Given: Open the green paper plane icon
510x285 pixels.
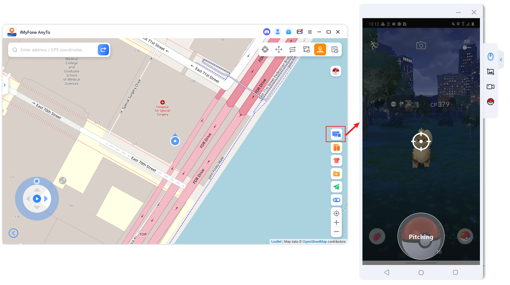Looking at the screenshot, I should 336,187.
